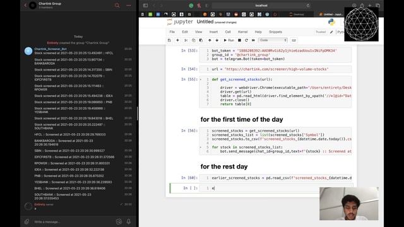Screen dimensions: 404x227
Task: Click message 'Stock screened ... :: BHEL'
Action: click(74, 119)
